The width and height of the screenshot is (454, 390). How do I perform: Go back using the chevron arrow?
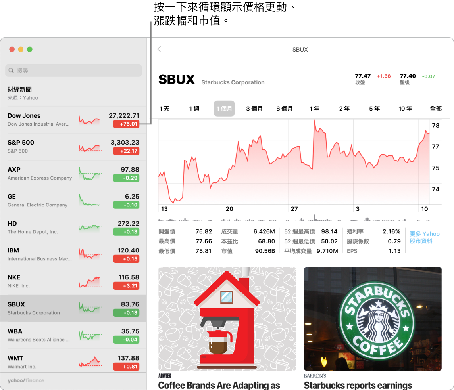[159, 49]
